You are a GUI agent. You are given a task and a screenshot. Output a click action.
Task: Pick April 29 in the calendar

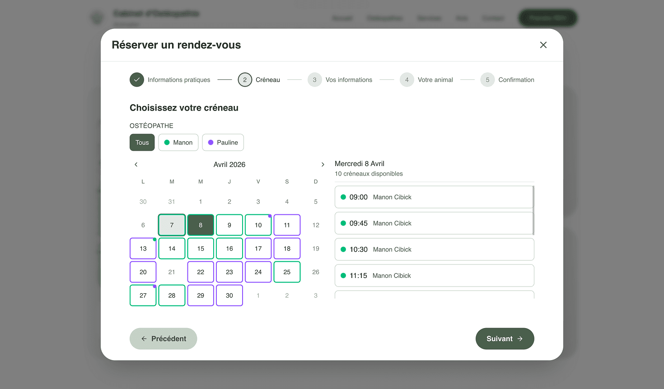201,296
